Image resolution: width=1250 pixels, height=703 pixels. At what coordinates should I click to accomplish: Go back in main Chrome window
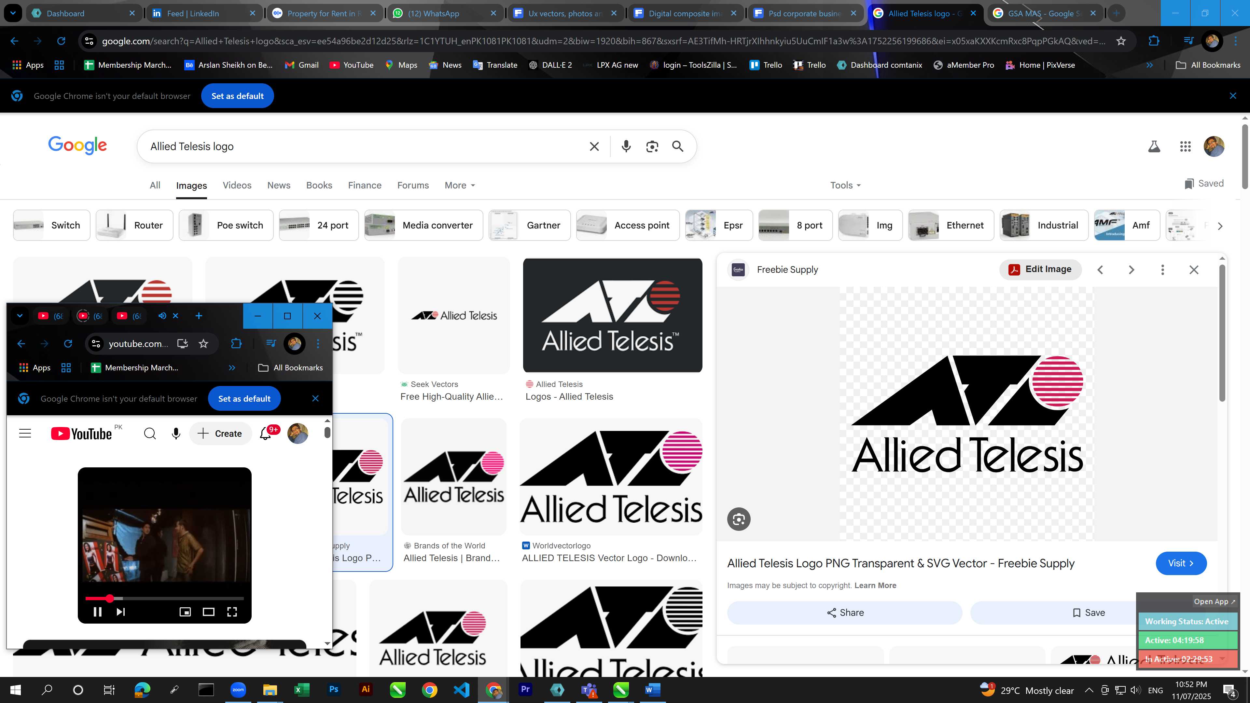[15, 41]
